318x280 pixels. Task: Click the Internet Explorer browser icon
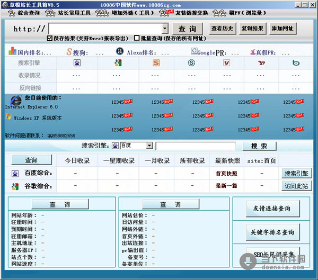click(x=16, y=100)
